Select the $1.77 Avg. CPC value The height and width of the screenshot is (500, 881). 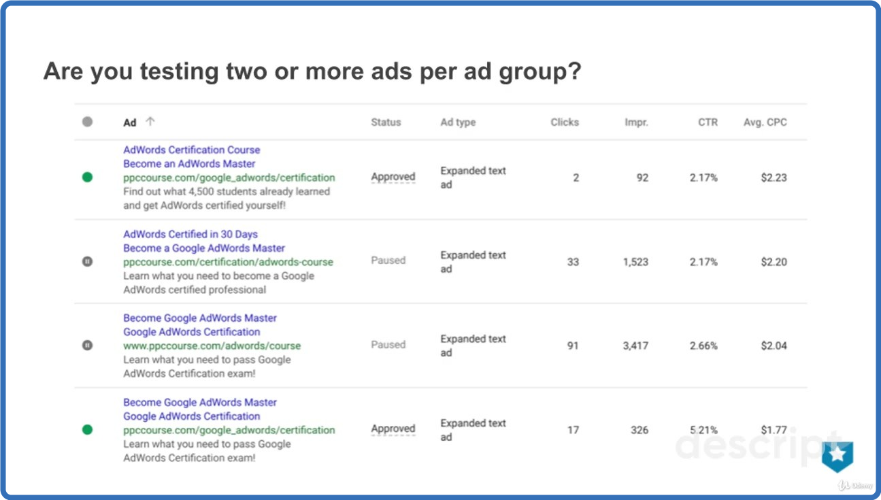pos(774,430)
